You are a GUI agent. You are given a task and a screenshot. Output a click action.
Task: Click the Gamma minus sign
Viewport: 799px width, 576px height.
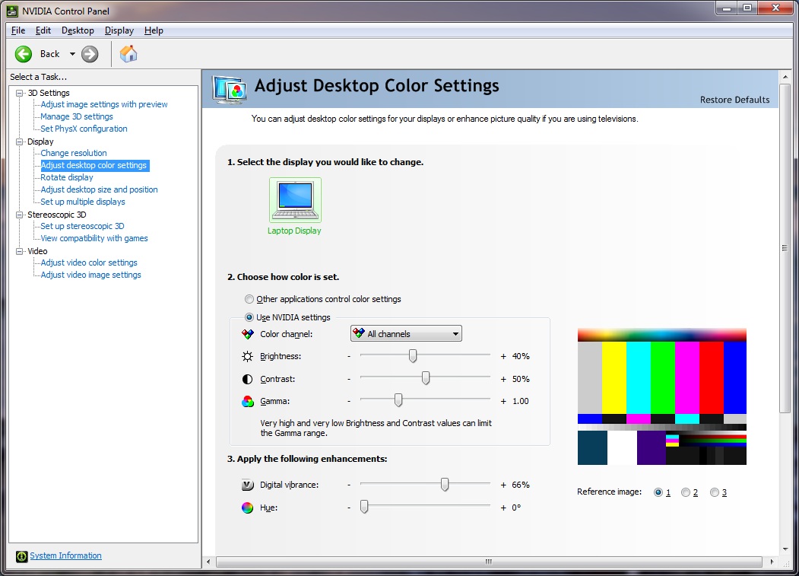click(349, 402)
